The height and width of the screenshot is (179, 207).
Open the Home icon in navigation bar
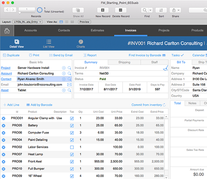tap(7, 31)
